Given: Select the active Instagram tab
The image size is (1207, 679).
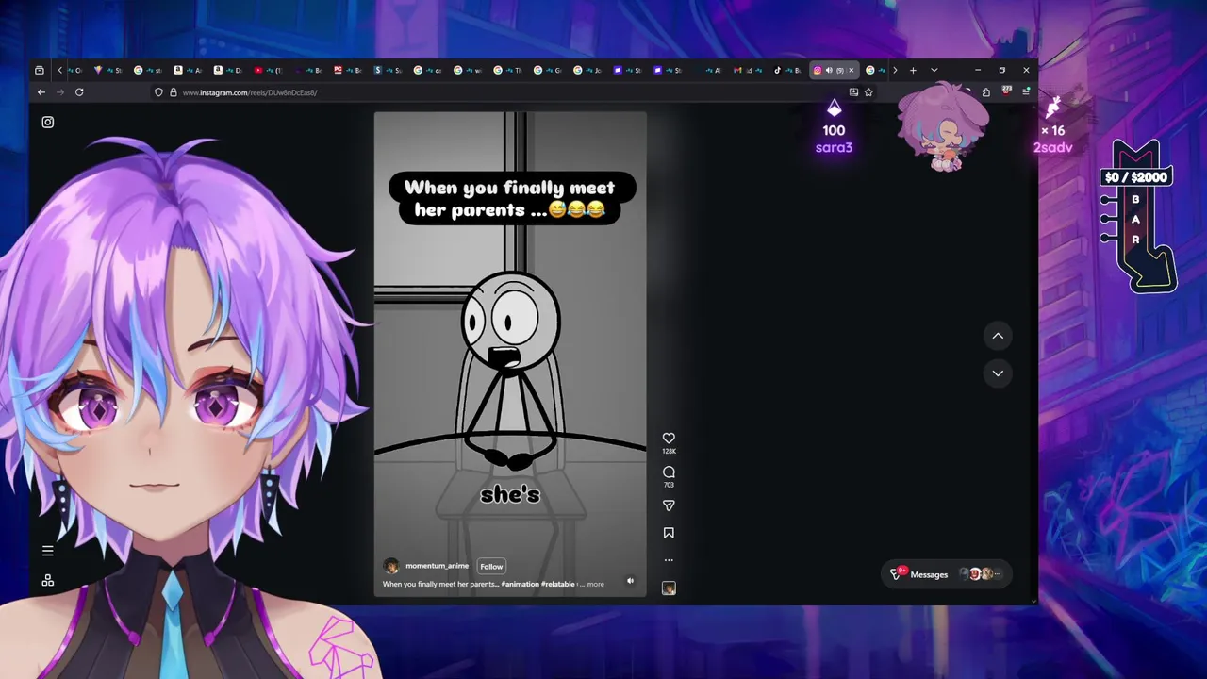Looking at the screenshot, I should click(834, 70).
